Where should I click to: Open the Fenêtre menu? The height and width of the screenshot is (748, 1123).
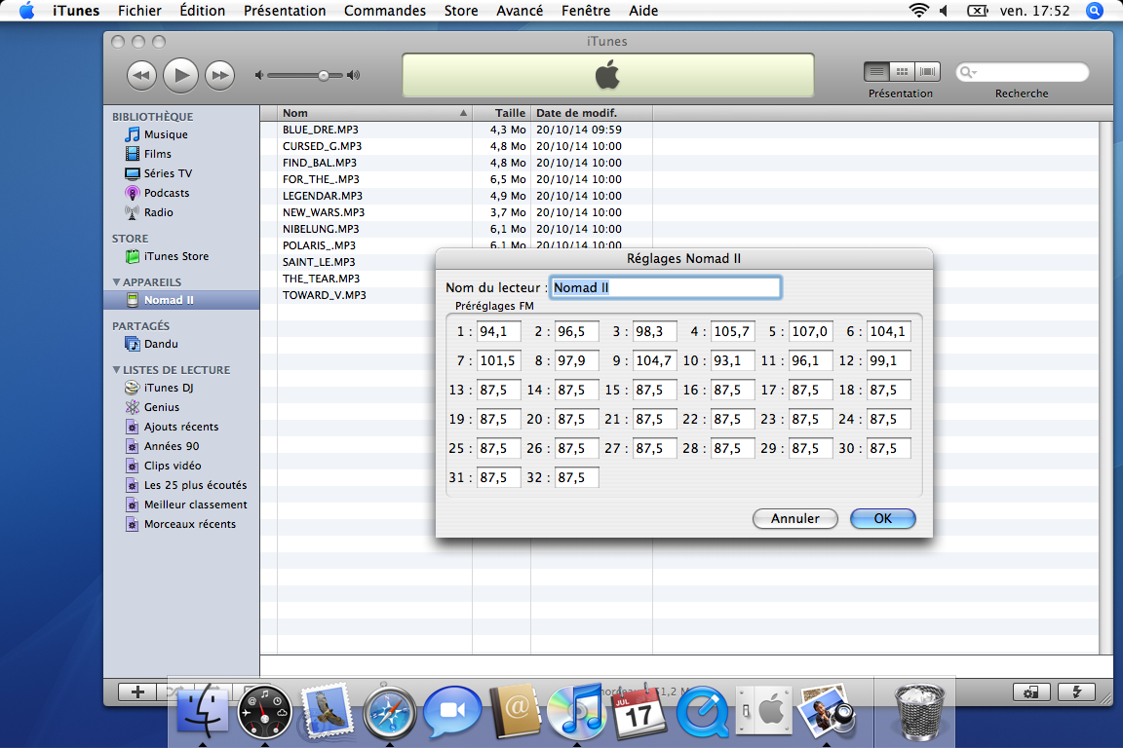pos(586,11)
